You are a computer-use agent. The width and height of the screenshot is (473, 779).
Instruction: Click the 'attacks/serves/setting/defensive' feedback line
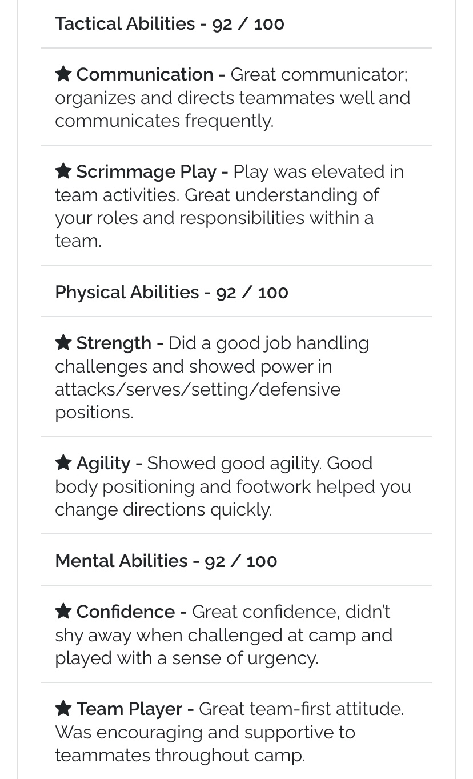click(198, 389)
